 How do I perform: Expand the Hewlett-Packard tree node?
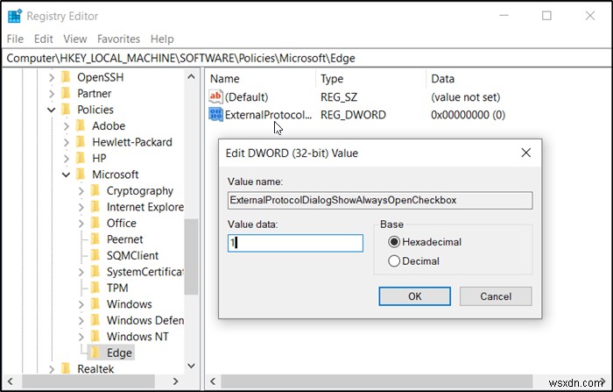[66, 142]
